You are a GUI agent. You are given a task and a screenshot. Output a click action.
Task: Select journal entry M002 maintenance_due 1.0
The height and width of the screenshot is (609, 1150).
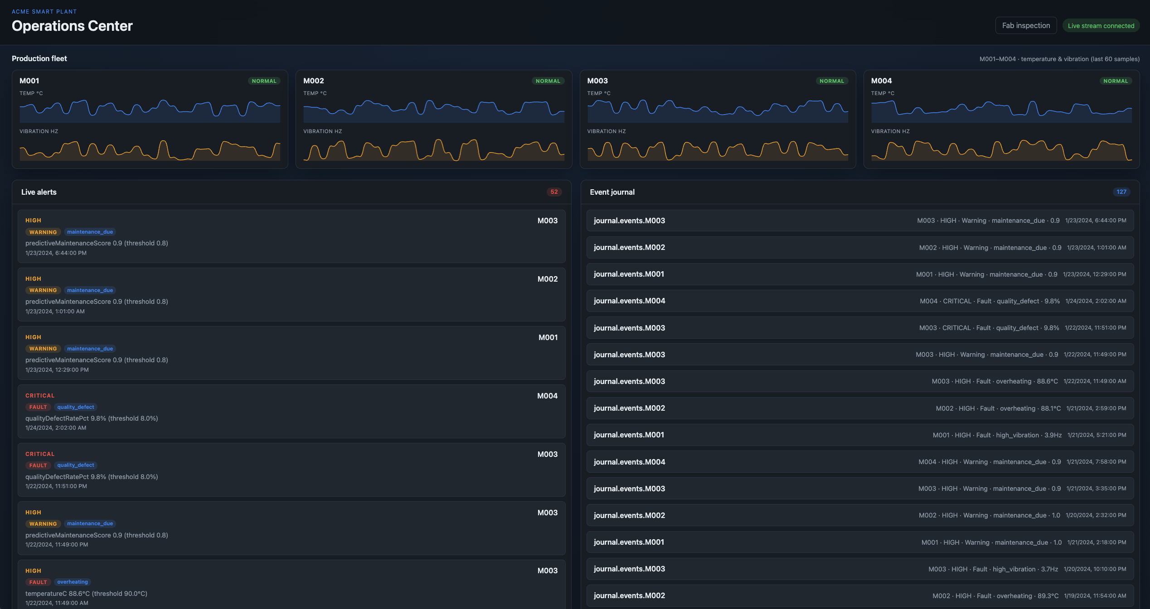pyautogui.click(x=860, y=515)
